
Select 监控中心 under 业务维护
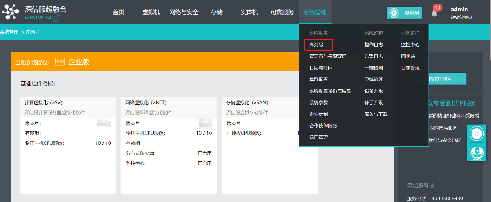(410, 45)
